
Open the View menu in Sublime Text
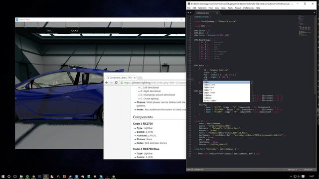click(x=217, y=8)
